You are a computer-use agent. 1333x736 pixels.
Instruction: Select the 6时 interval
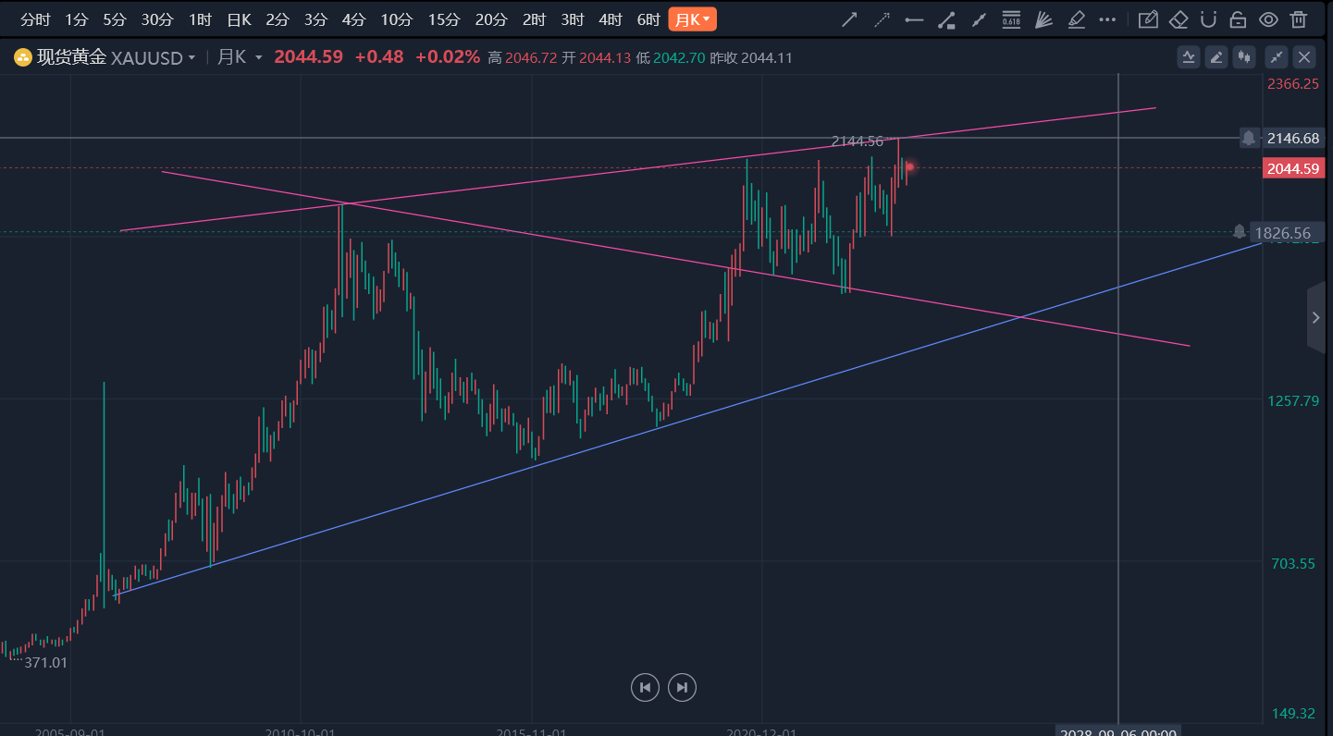[648, 19]
